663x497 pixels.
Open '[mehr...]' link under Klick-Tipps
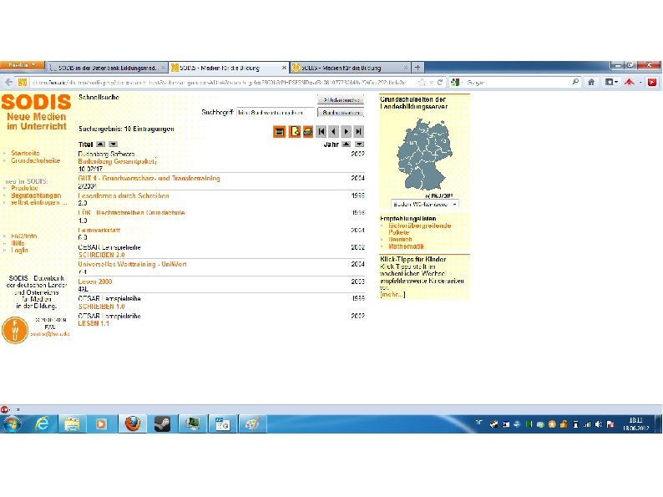[x=392, y=294]
